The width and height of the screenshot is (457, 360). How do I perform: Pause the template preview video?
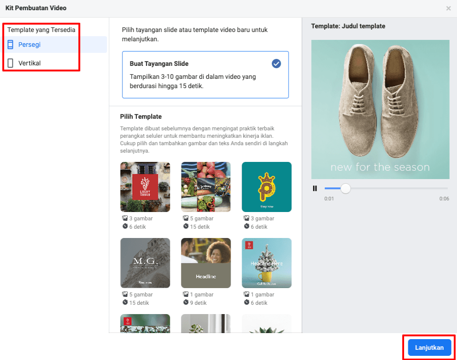click(315, 188)
